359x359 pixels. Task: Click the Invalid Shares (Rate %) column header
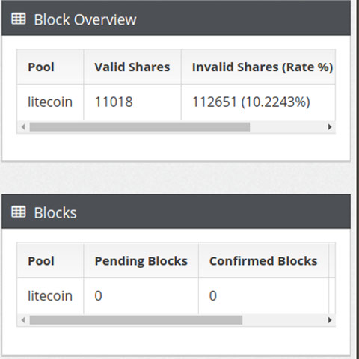pyautogui.click(x=263, y=67)
